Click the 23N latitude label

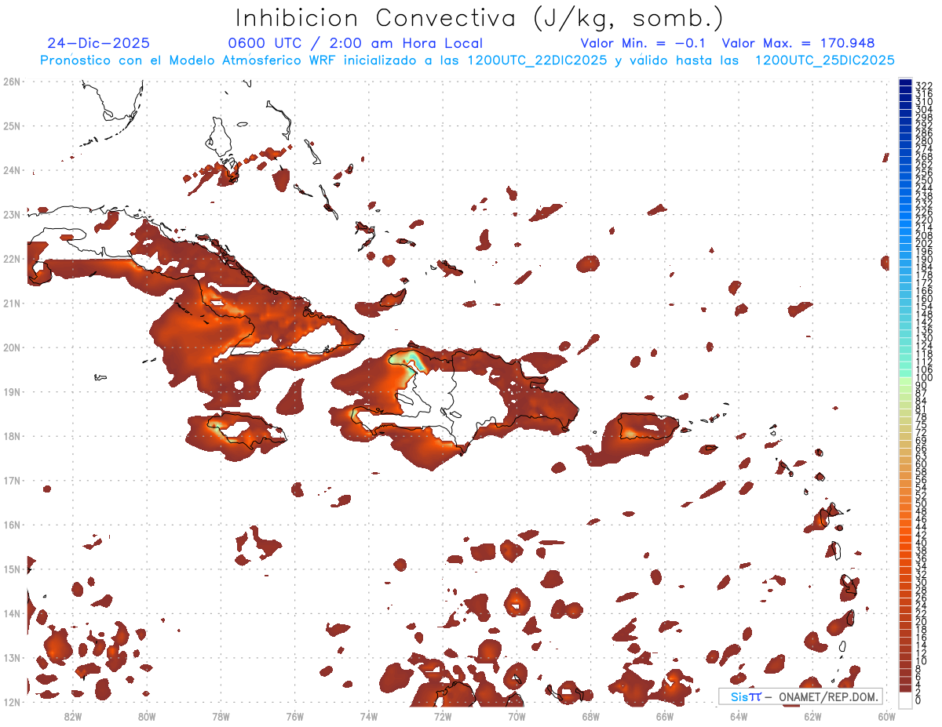tap(12, 214)
